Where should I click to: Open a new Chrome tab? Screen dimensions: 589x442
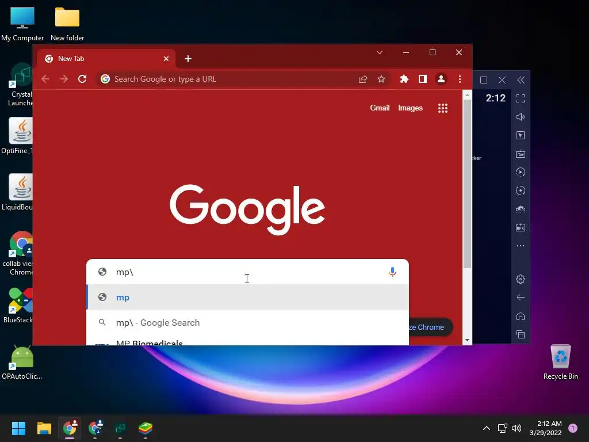tap(188, 59)
